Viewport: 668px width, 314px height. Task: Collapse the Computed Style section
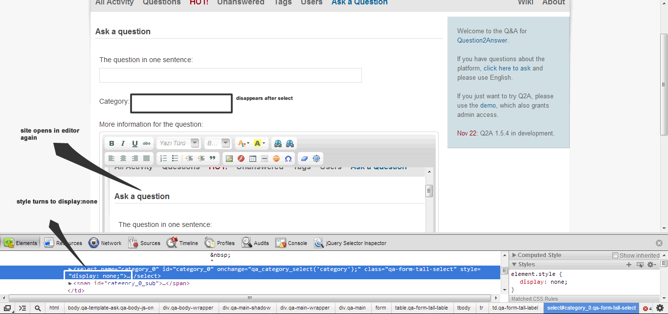[514, 255]
